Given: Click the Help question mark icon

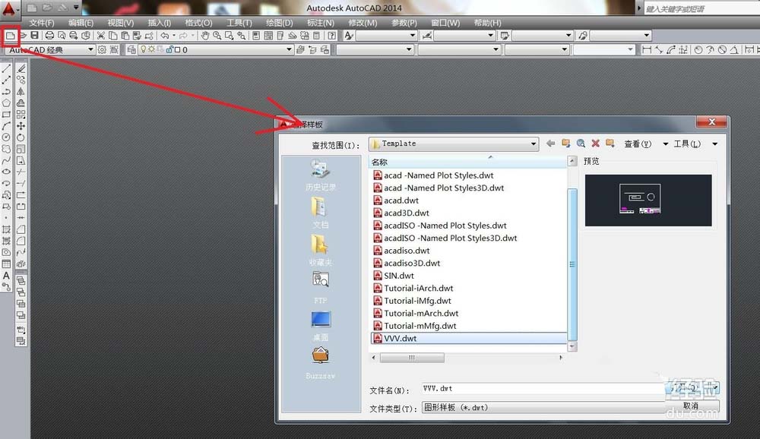Looking at the screenshot, I should click(x=331, y=36).
